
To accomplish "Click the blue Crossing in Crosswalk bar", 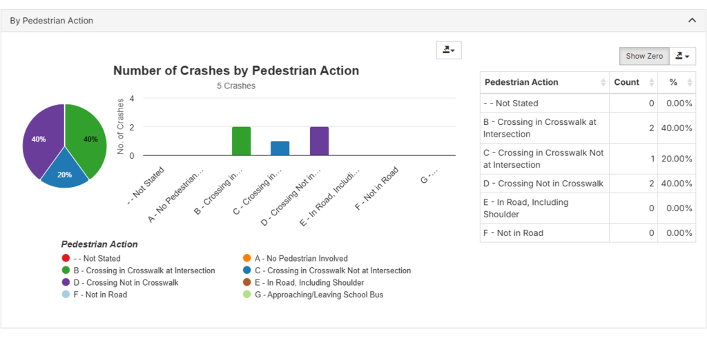I will coord(280,148).
